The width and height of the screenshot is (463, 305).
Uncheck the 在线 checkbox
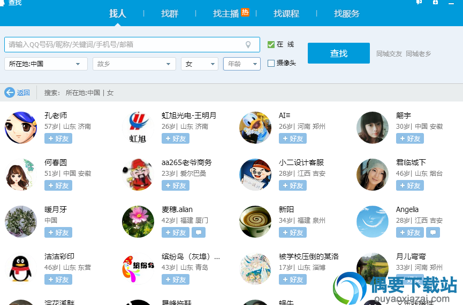[271, 44]
